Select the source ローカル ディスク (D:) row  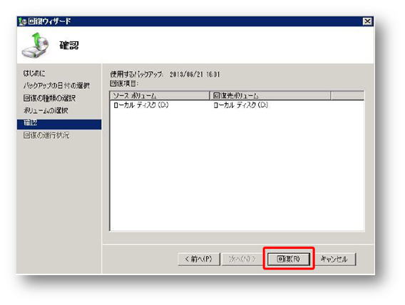(x=141, y=105)
